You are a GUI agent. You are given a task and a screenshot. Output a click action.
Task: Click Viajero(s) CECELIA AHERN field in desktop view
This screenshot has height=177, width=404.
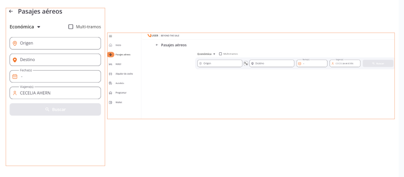pos(344,64)
